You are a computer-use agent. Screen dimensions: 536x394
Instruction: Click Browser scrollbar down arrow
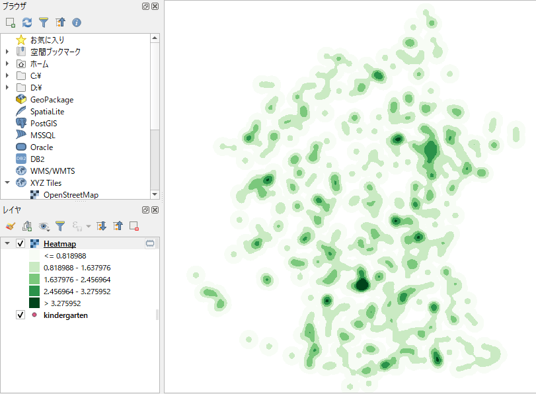155,194
